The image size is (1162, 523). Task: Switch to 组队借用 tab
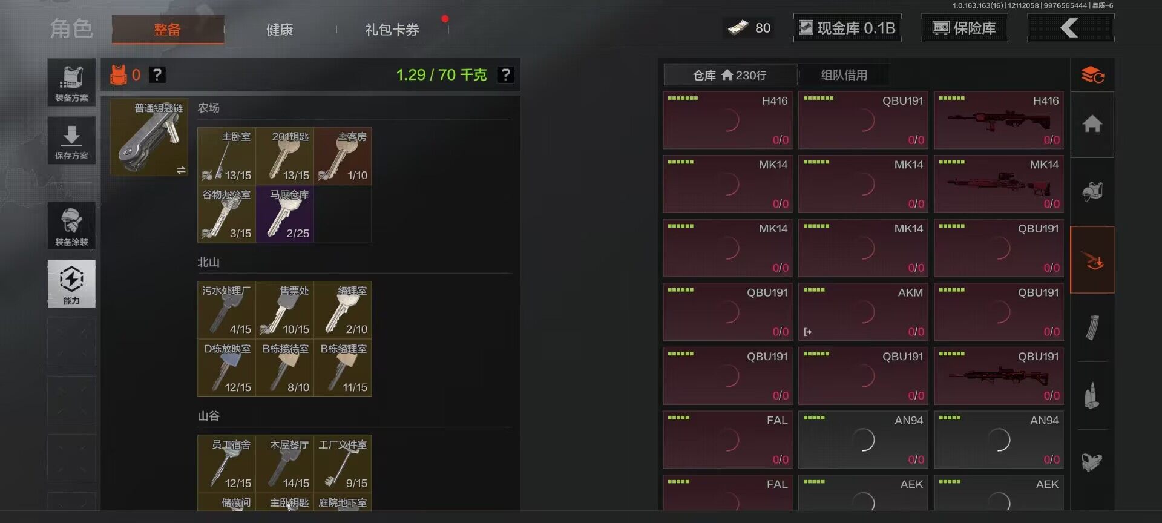[x=844, y=75]
